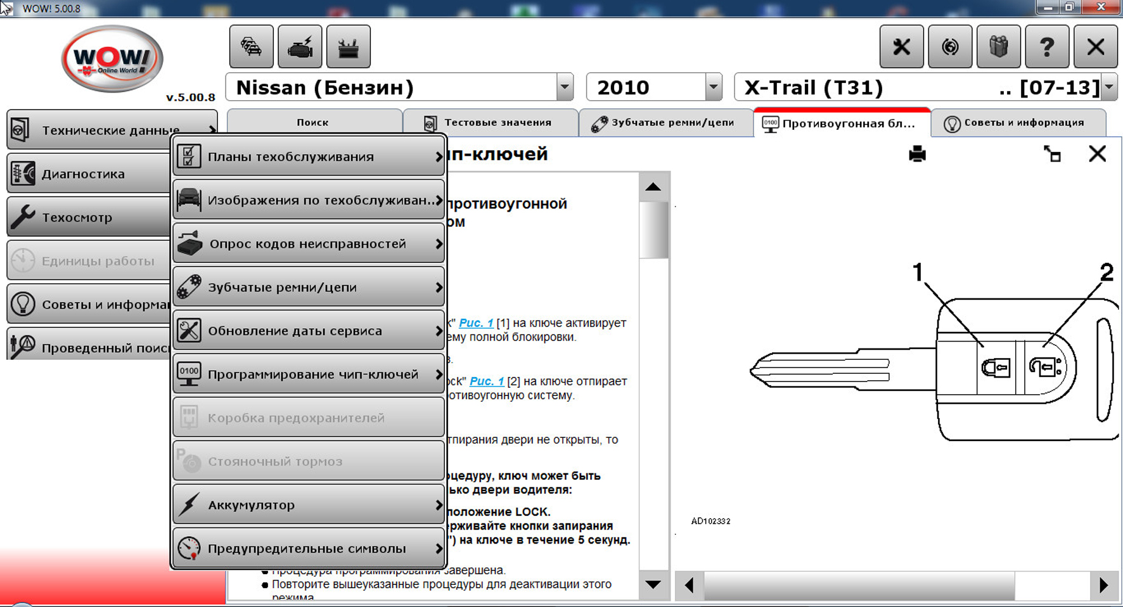Click the first Рис. 1 link
1123x607 pixels.
475,323
